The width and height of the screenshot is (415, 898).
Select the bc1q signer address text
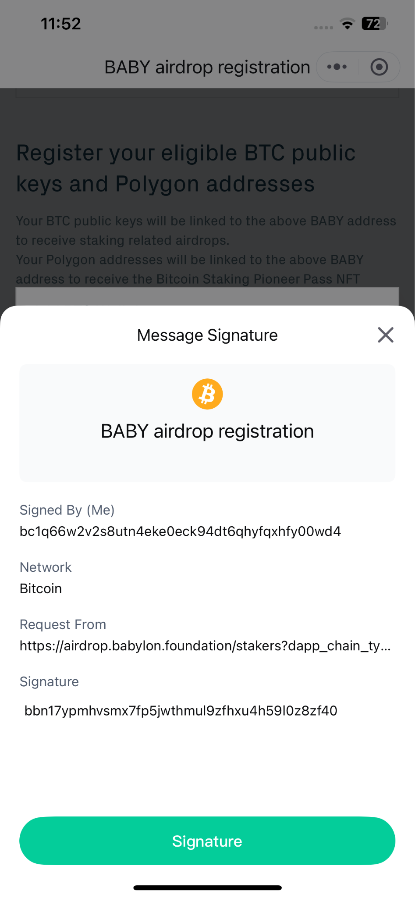click(x=180, y=531)
